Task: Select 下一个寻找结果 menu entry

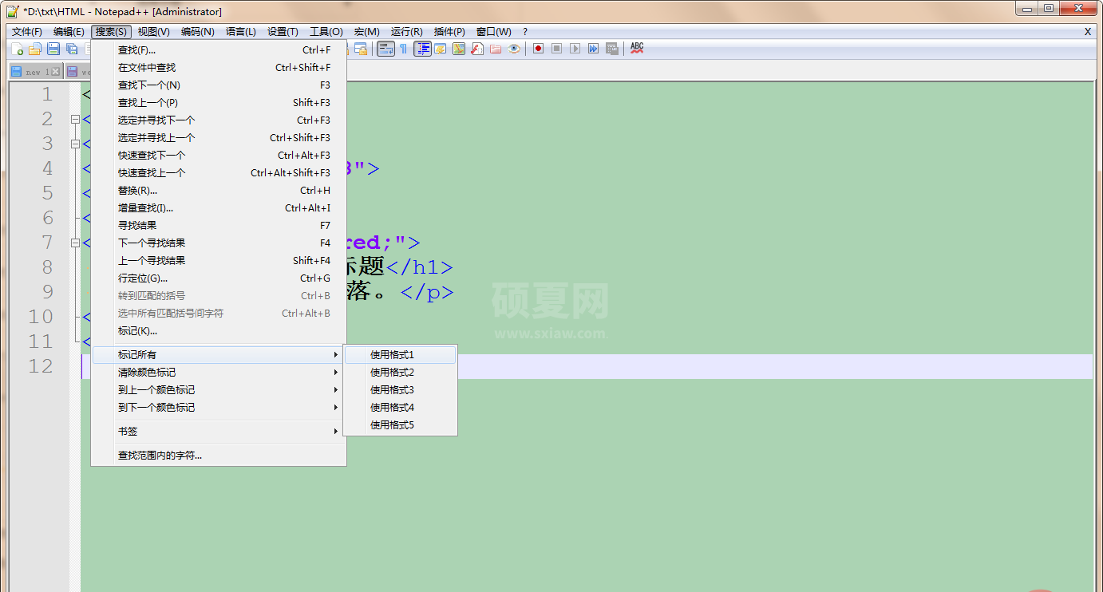Action: tap(218, 243)
